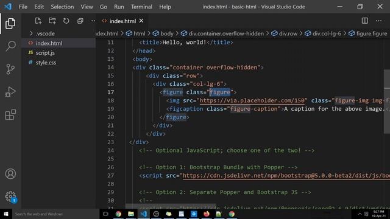Open the Source Control view
Viewport: 390px width, 219px height.
[10, 69]
